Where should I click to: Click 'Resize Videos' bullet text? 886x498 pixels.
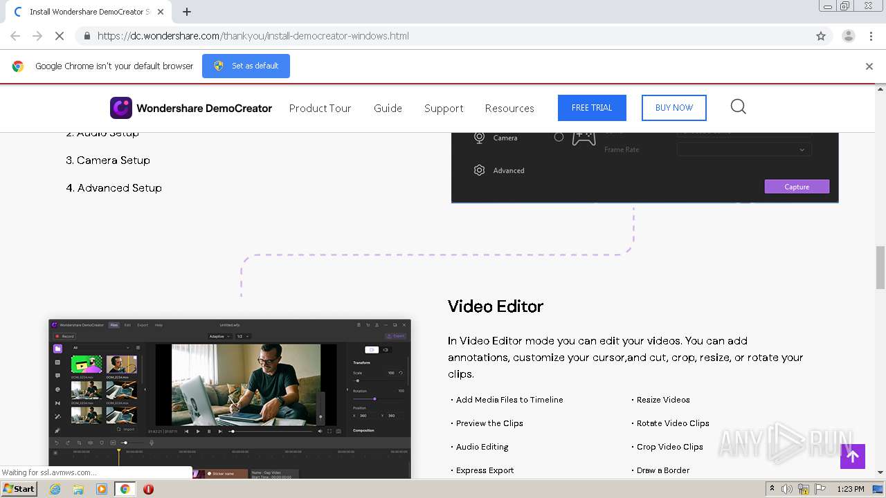[x=663, y=400]
